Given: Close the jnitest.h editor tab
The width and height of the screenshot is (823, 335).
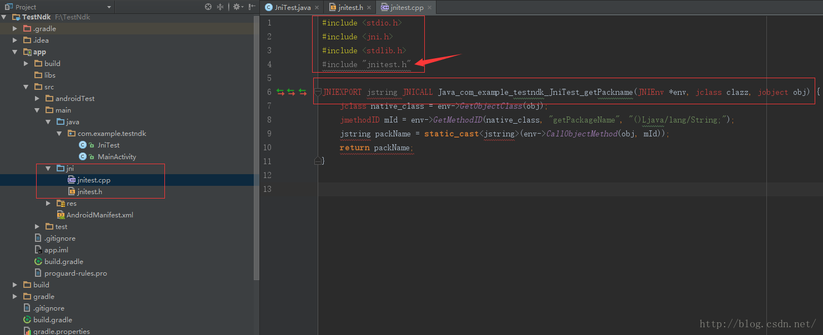Looking at the screenshot, I should [x=369, y=7].
